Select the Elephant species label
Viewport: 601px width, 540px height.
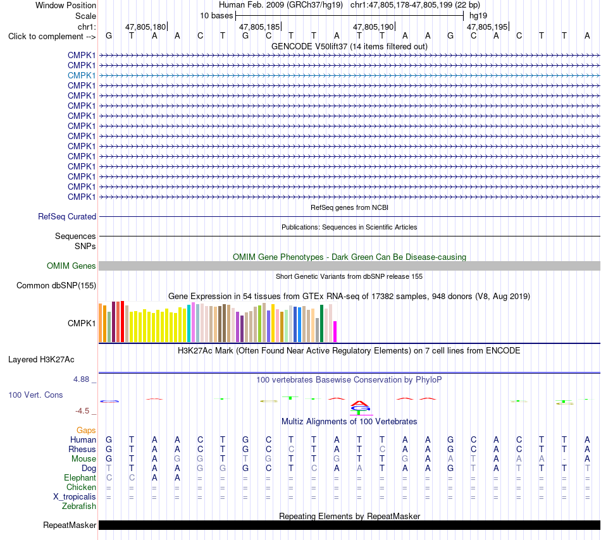pos(80,477)
